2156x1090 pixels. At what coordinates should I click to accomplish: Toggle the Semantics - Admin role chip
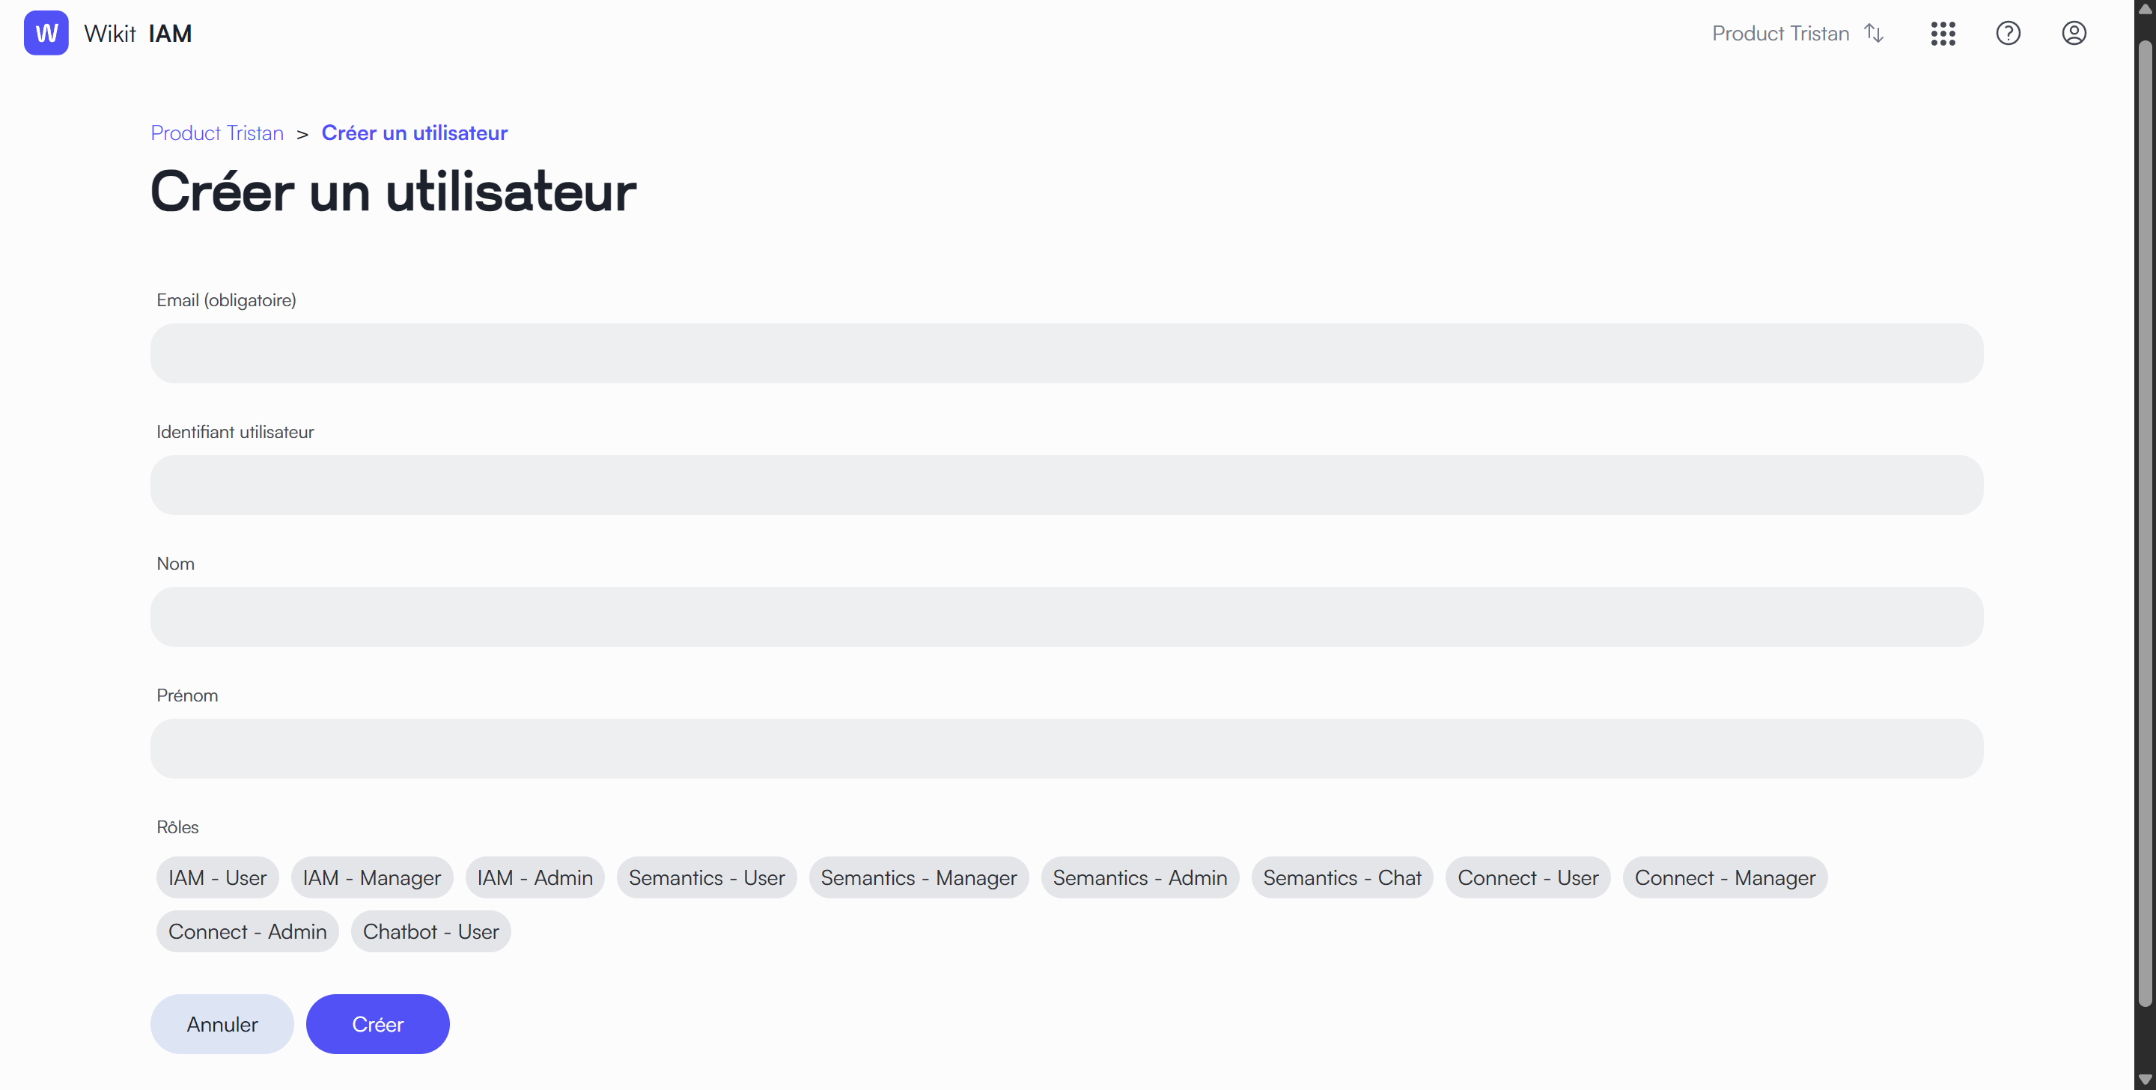coord(1140,877)
